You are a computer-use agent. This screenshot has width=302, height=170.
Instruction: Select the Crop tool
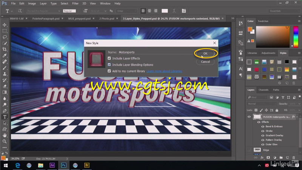tap(5, 49)
